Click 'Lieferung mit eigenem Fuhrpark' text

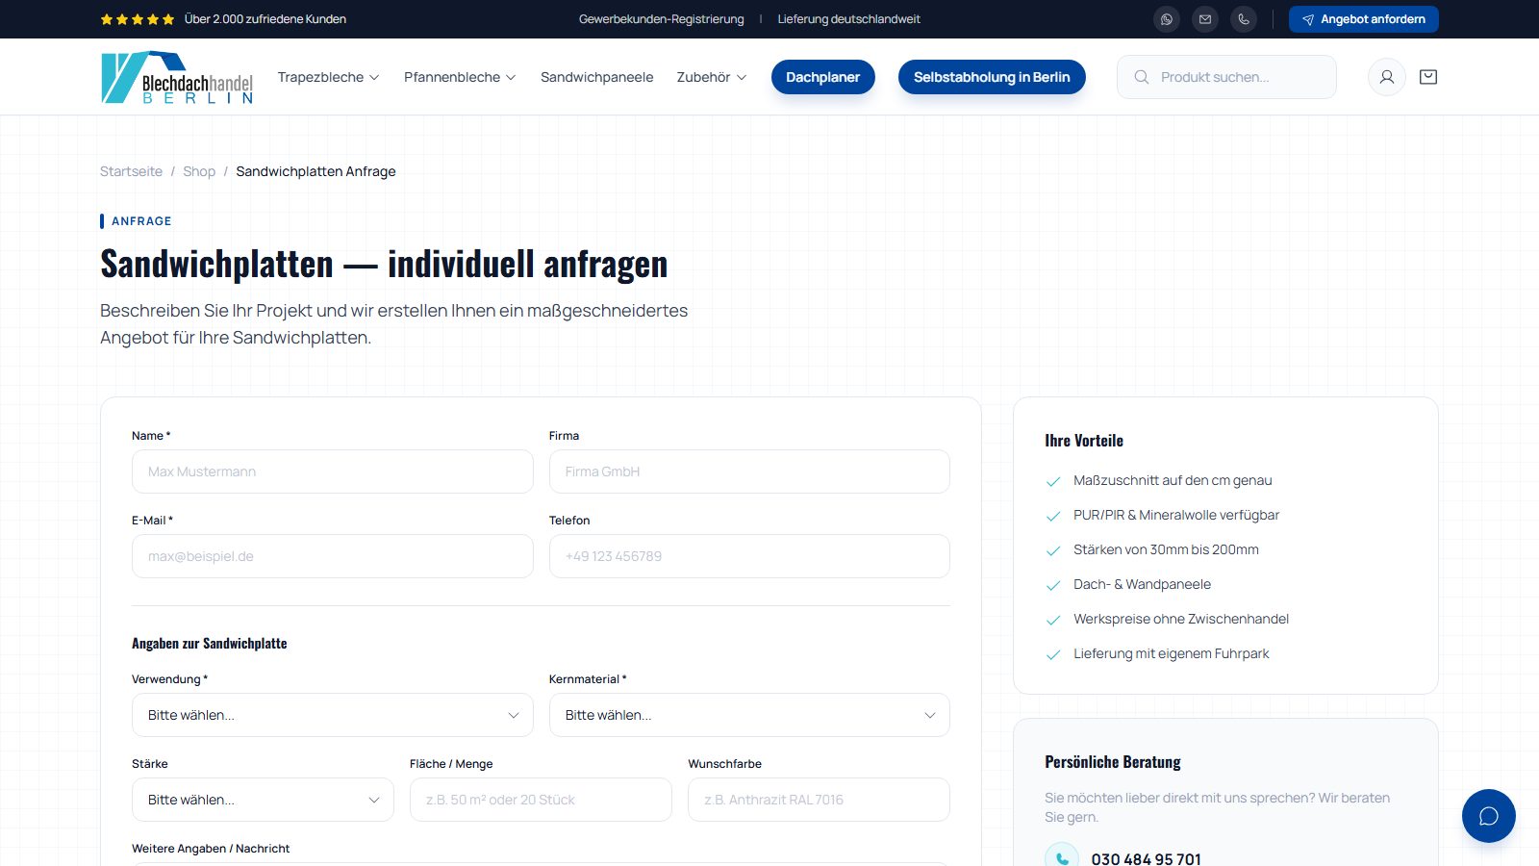[x=1172, y=653]
